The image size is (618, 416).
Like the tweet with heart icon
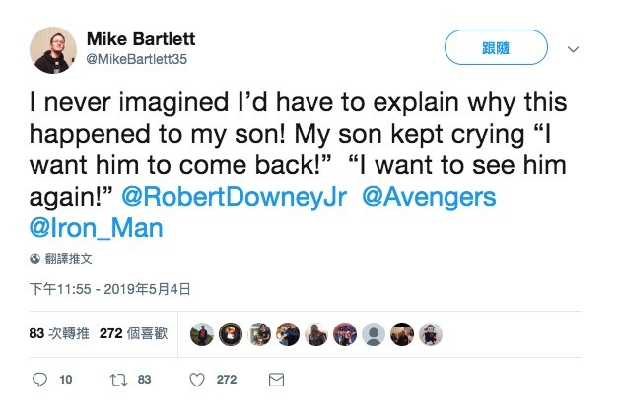coord(196,379)
